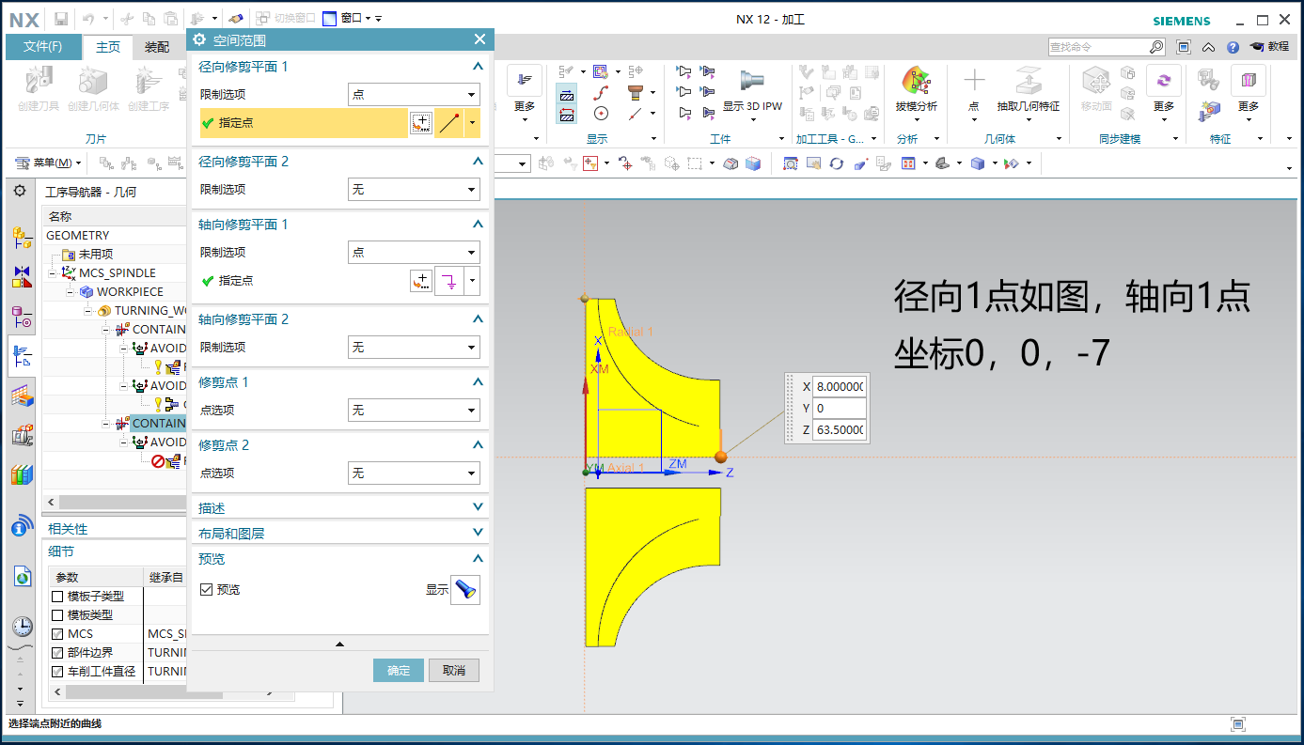Open 点选项 dropdown under 修剪点 2
This screenshot has width=1304, height=745.
414,473
